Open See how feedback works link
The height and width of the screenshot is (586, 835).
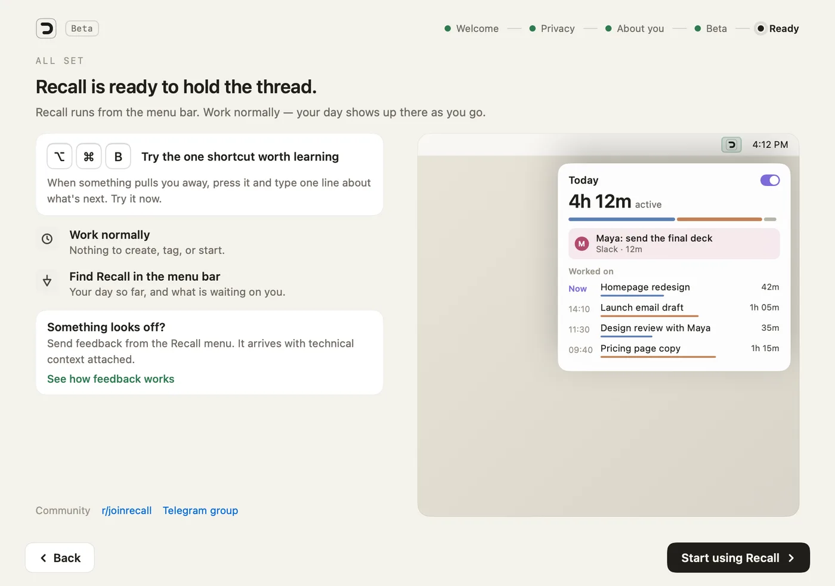click(x=111, y=379)
